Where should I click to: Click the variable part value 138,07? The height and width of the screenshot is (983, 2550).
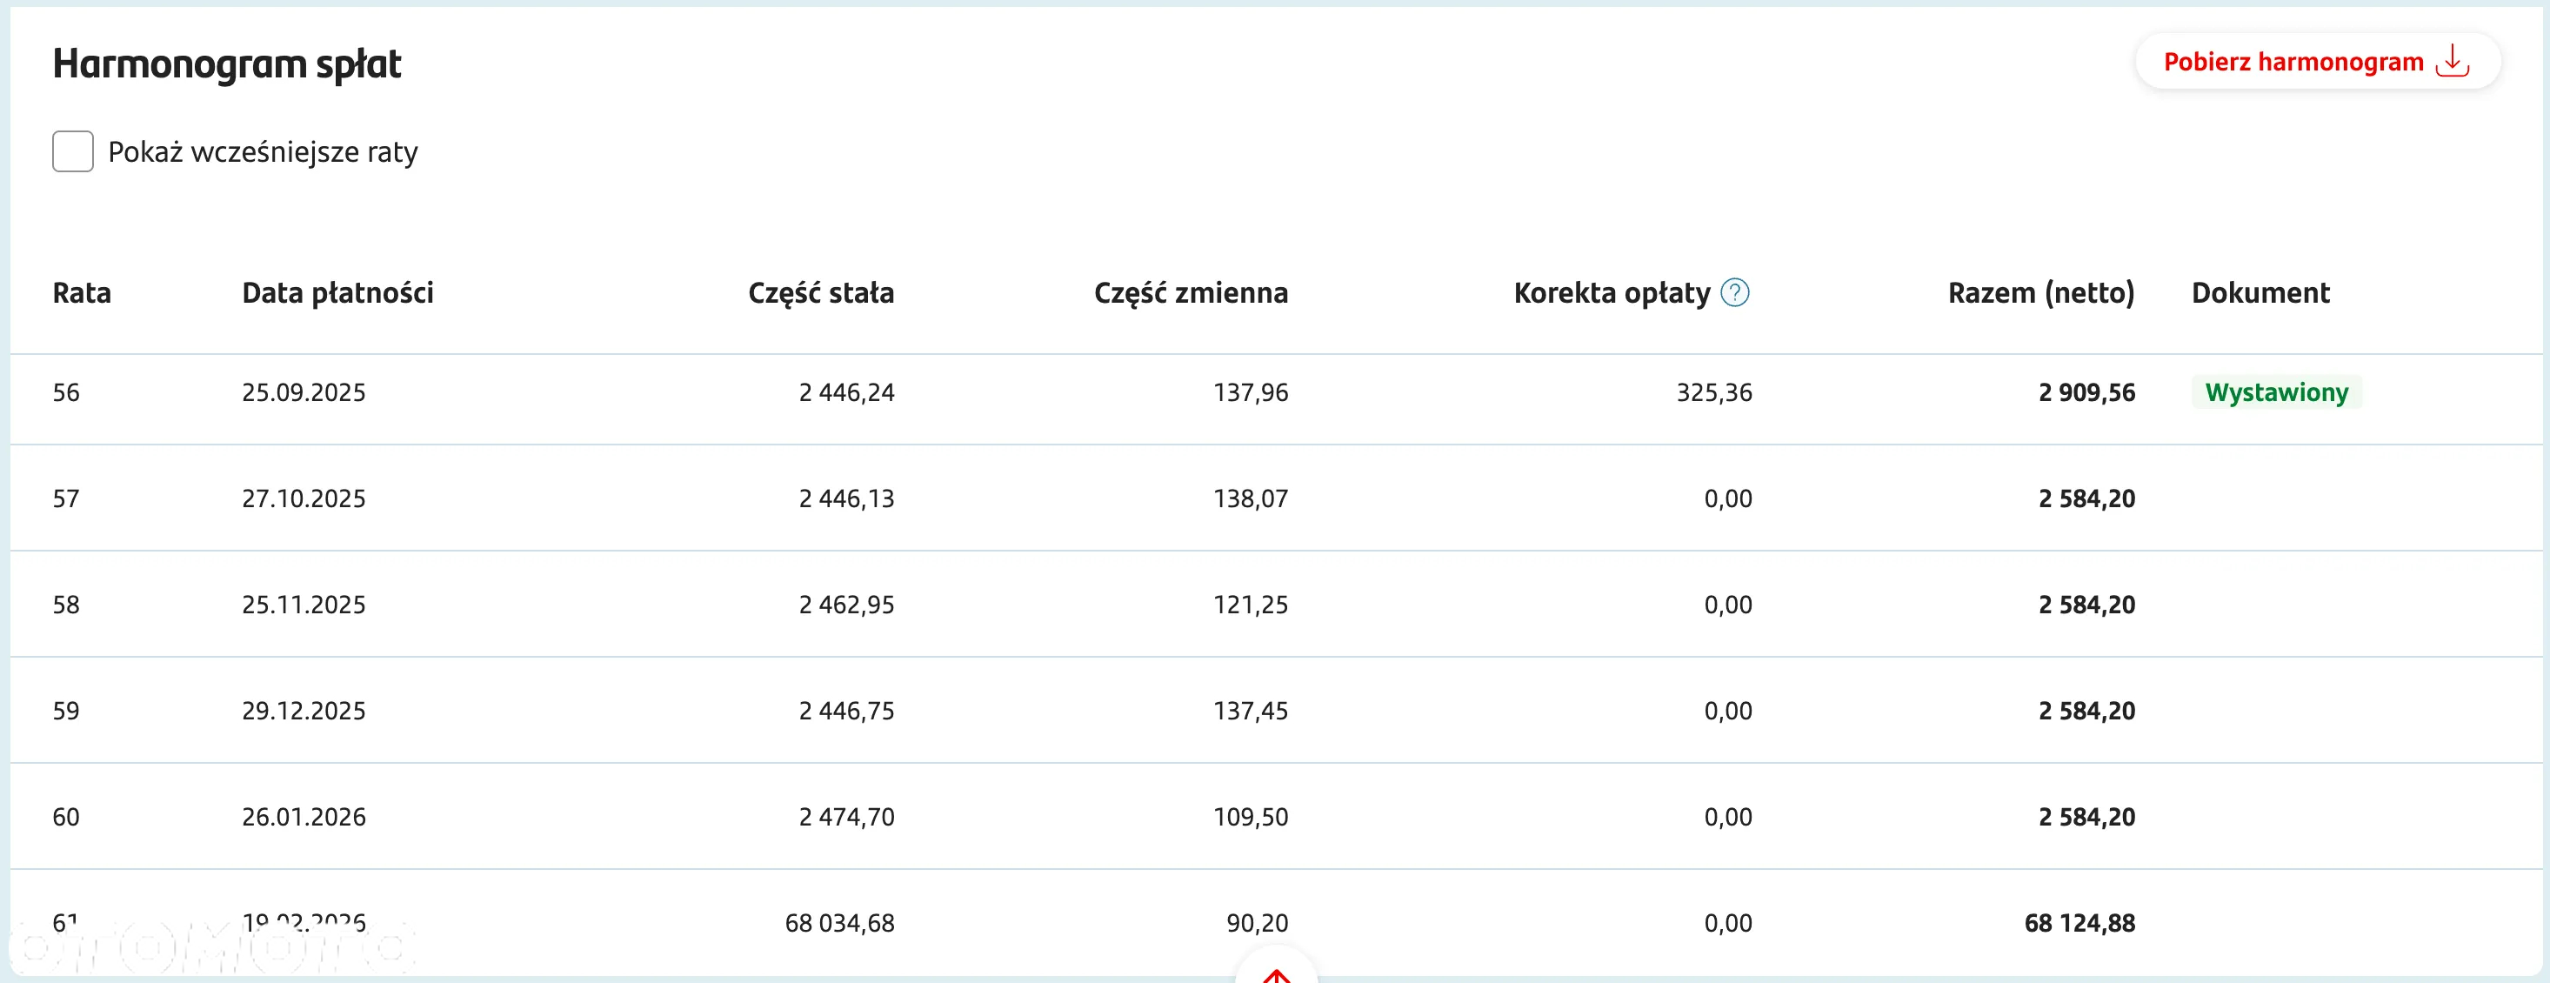pos(1252,498)
